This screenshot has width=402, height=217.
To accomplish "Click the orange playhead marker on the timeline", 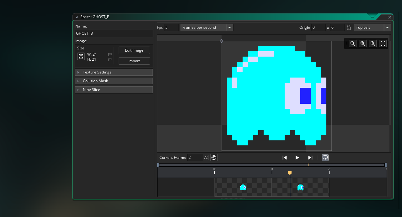I will [290, 173].
